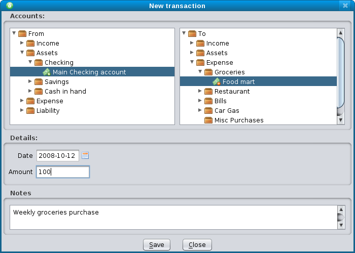Open the calendar date picker icon
The width and height of the screenshot is (355, 253).
tap(85, 155)
